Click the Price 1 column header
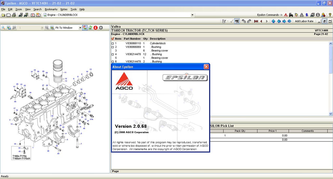This screenshot has width=333, height=179. 273,131
